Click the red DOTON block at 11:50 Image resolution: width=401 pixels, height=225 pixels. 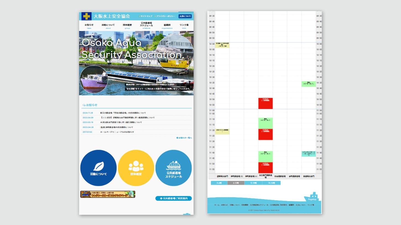pyautogui.click(x=265, y=167)
